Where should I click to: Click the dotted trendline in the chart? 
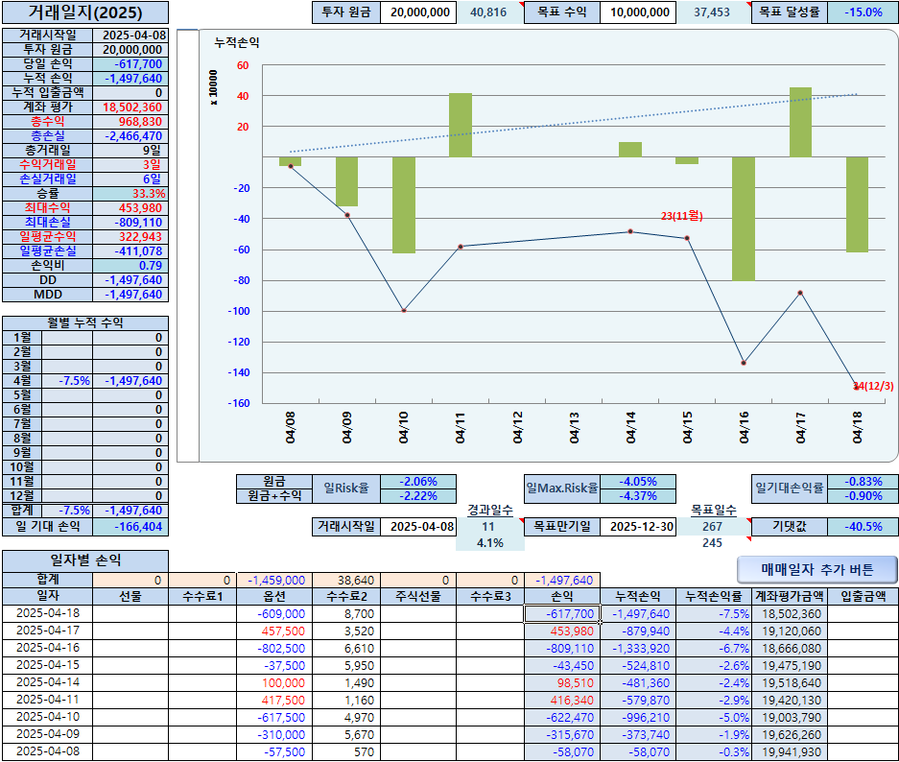pos(574,123)
